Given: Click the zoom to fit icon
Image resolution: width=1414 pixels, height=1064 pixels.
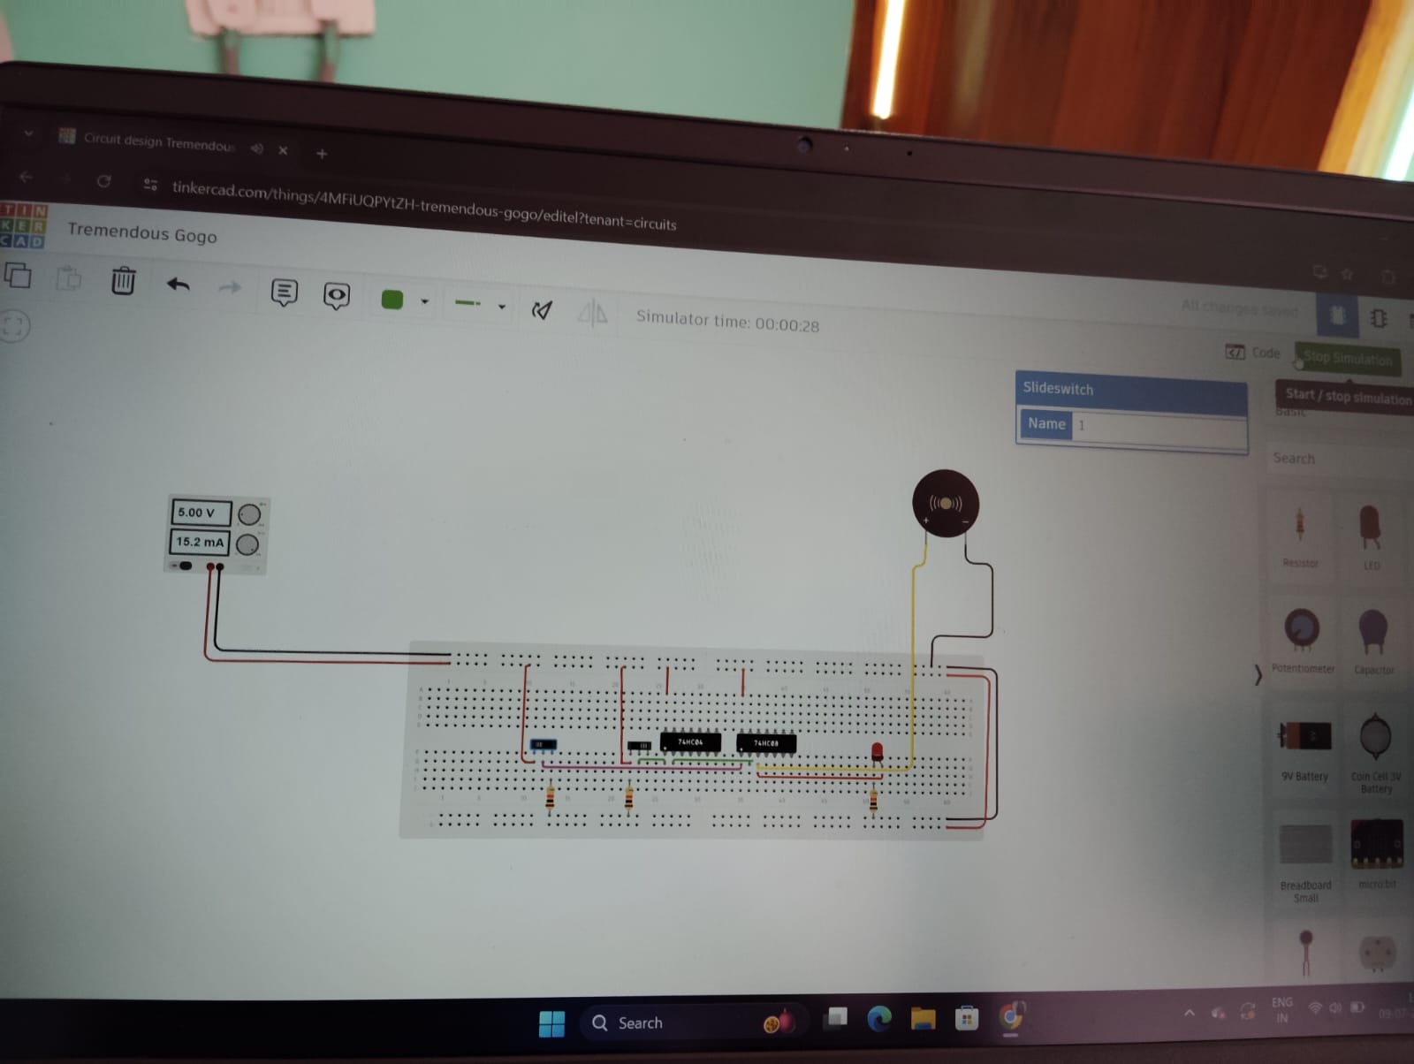Looking at the screenshot, I should pos(14,325).
